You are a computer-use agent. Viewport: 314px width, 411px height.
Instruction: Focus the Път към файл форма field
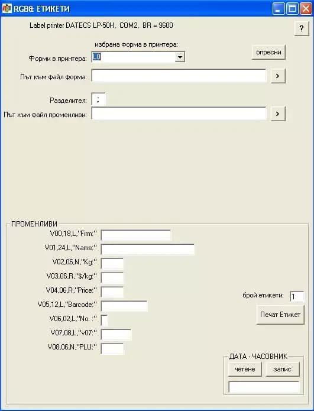click(179, 76)
